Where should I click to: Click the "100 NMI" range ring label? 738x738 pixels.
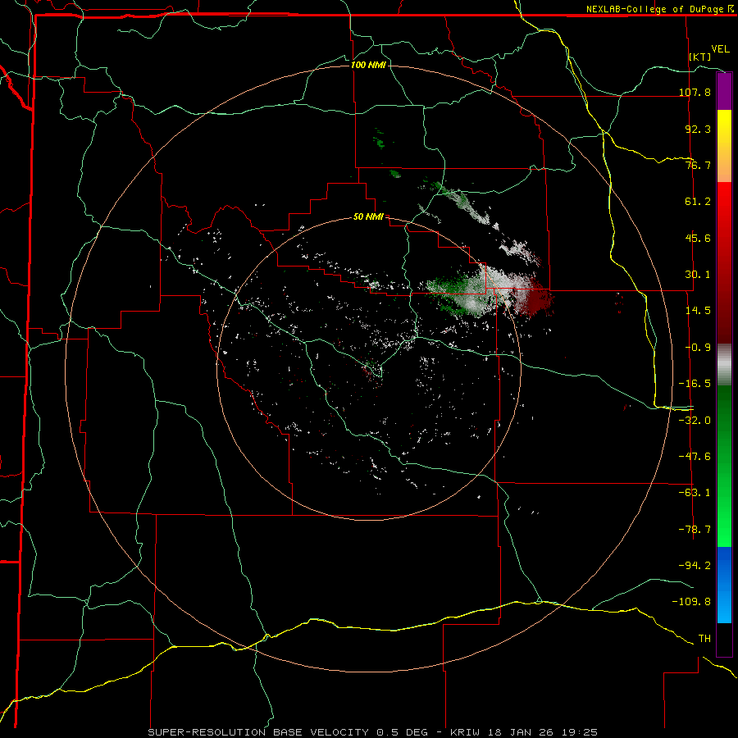point(368,65)
